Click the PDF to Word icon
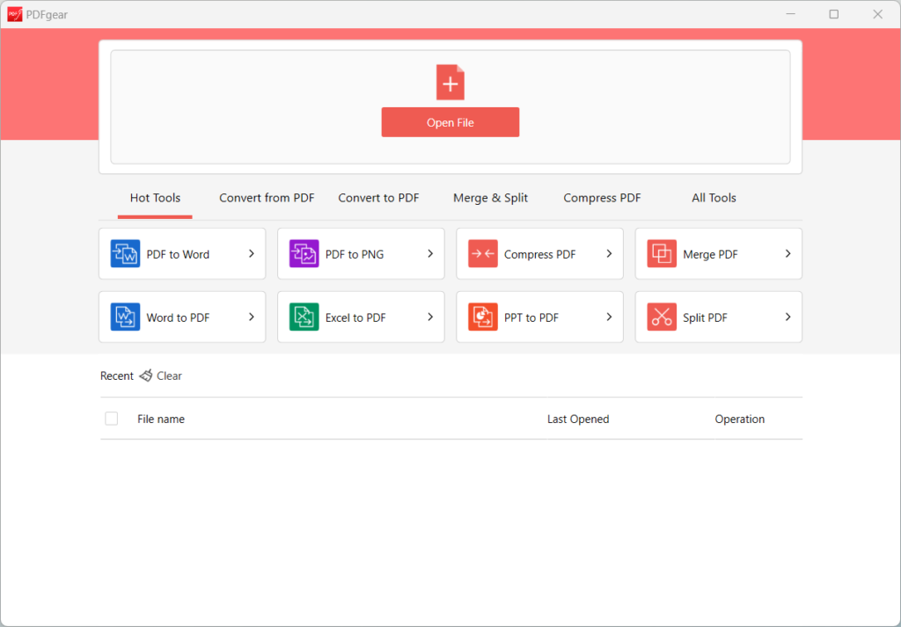Screen dimensions: 901x627 (125, 254)
